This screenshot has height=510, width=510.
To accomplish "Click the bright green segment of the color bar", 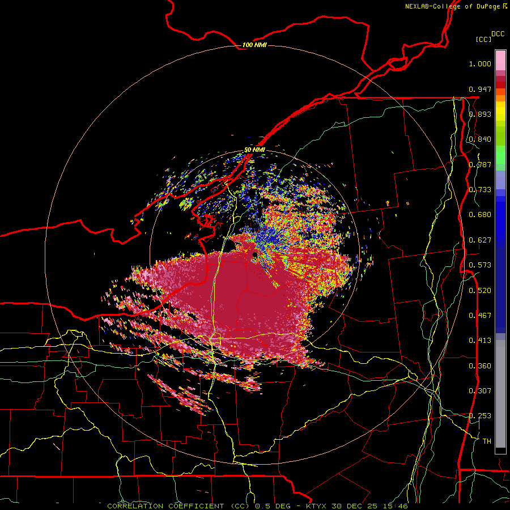I will click(500, 155).
